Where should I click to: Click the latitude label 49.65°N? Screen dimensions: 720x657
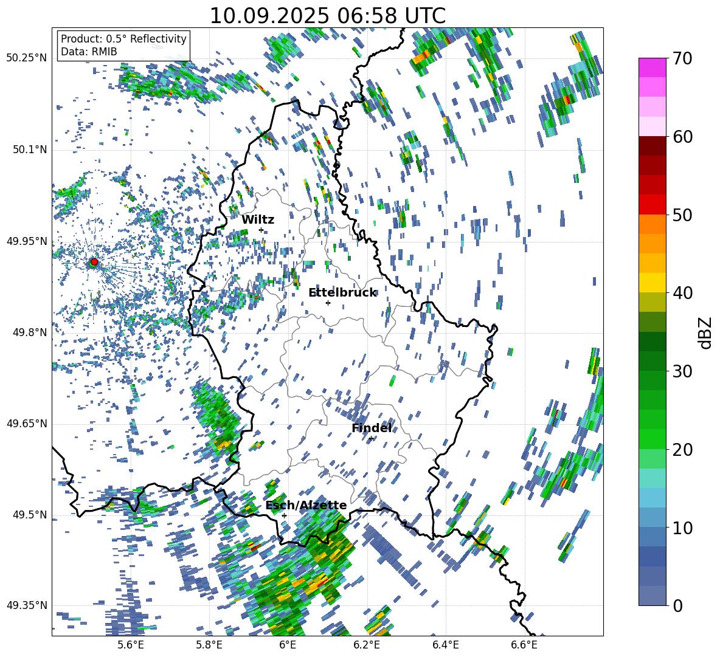(x=27, y=424)
